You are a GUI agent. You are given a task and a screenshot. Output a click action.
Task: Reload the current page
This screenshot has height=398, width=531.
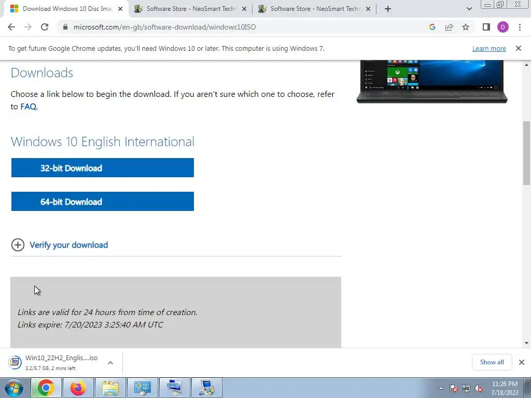[x=45, y=27]
